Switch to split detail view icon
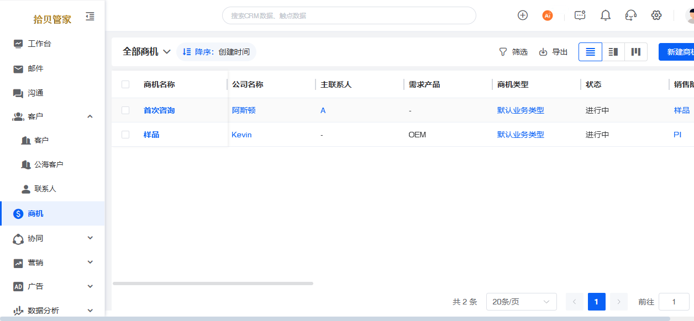 pos(613,52)
